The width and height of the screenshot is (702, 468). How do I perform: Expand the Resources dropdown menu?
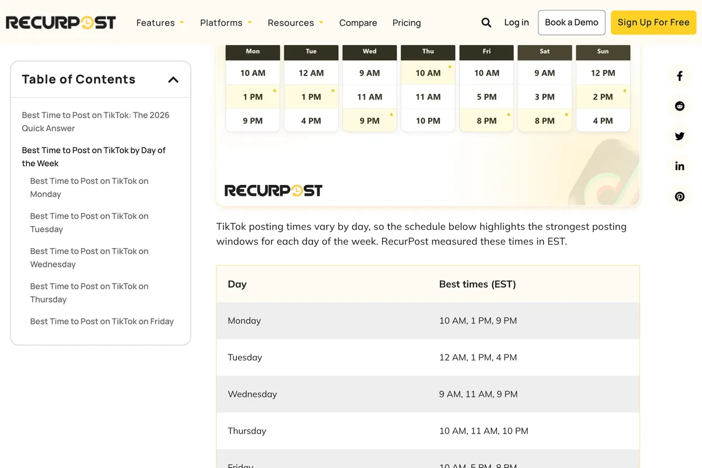point(295,23)
